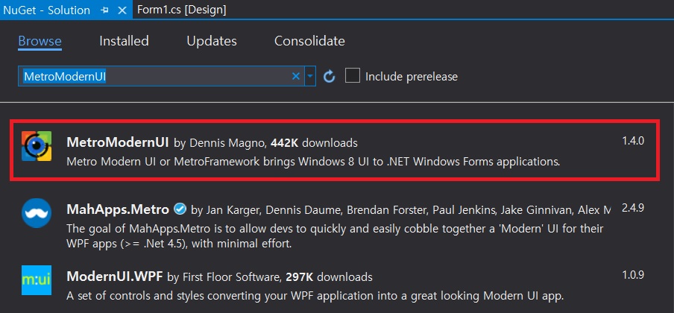Viewport: 674px width, 313px height.
Task: Click the ModernUI.WPF 'set of controls' description
Action: (315, 297)
